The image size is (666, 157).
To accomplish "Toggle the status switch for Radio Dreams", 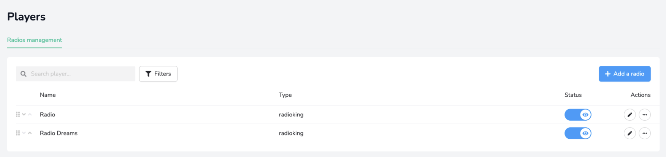I will click(x=578, y=133).
